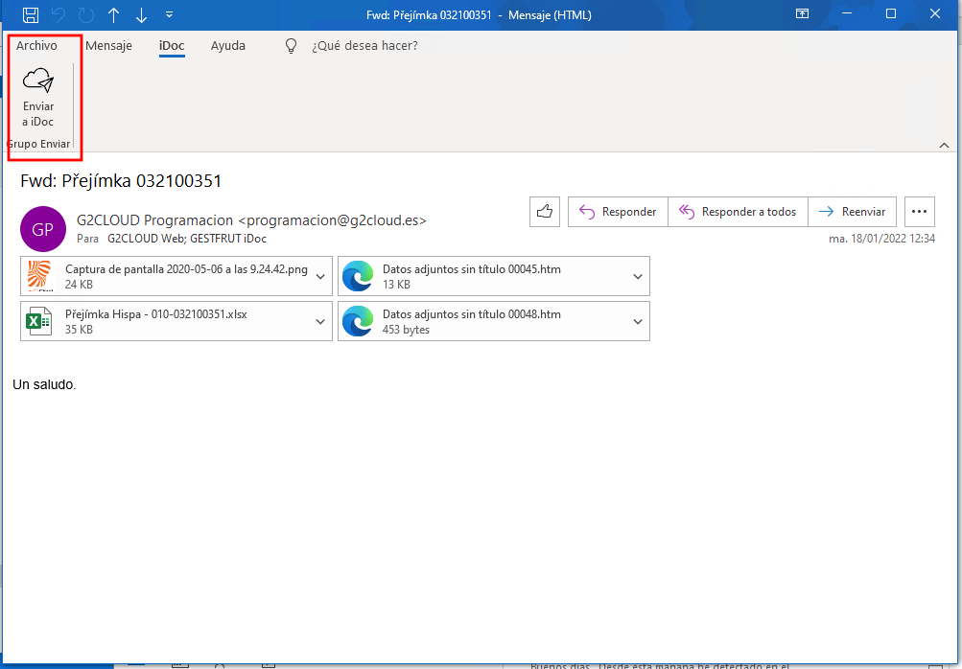The image size is (962, 669).
Task: Open the three-dots more actions button
Action: (919, 212)
